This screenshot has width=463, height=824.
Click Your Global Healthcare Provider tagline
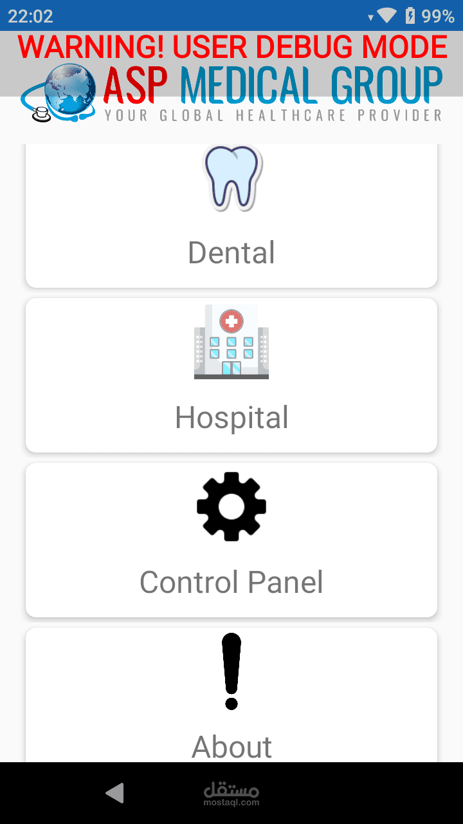click(x=273, y=116)
